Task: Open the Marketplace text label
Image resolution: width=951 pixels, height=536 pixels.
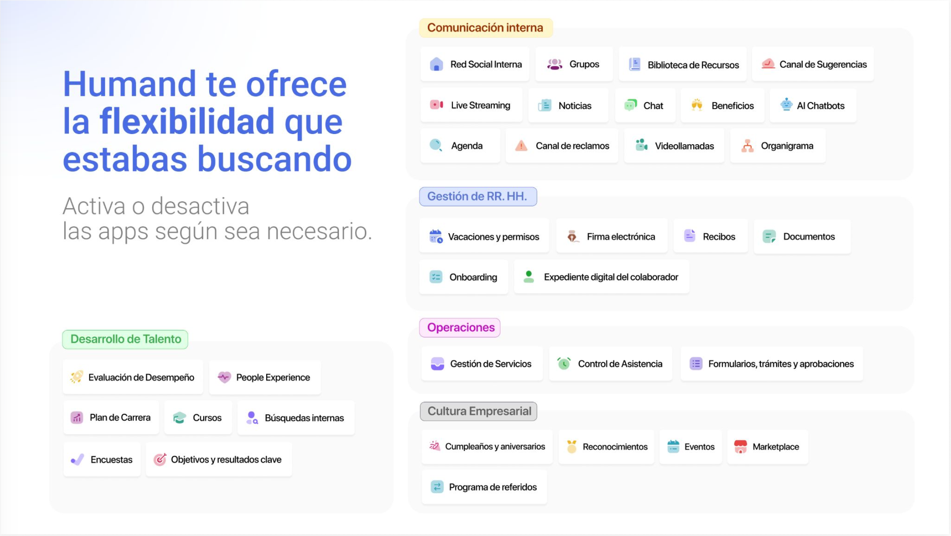Action: tap(776, 447)
